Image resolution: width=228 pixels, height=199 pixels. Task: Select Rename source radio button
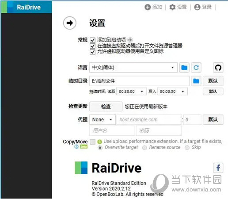tap(144, 148)
